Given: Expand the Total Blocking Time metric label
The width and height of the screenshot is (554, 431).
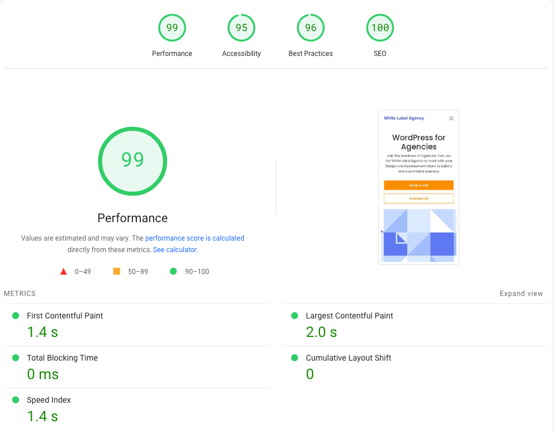Looking at the screenshot, I should click(62, 358).
